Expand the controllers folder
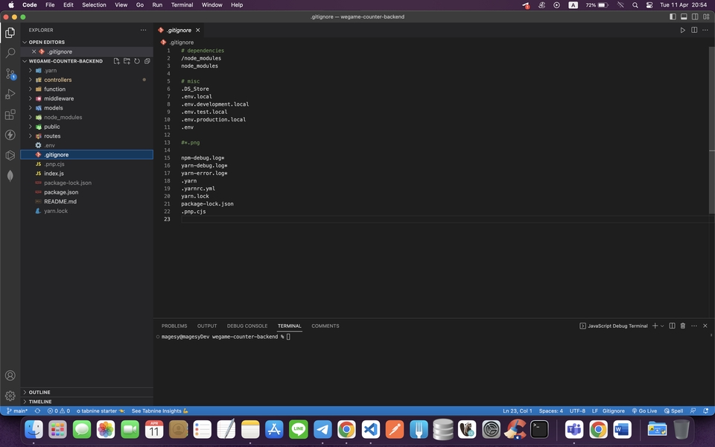 [x=86, y=80]
